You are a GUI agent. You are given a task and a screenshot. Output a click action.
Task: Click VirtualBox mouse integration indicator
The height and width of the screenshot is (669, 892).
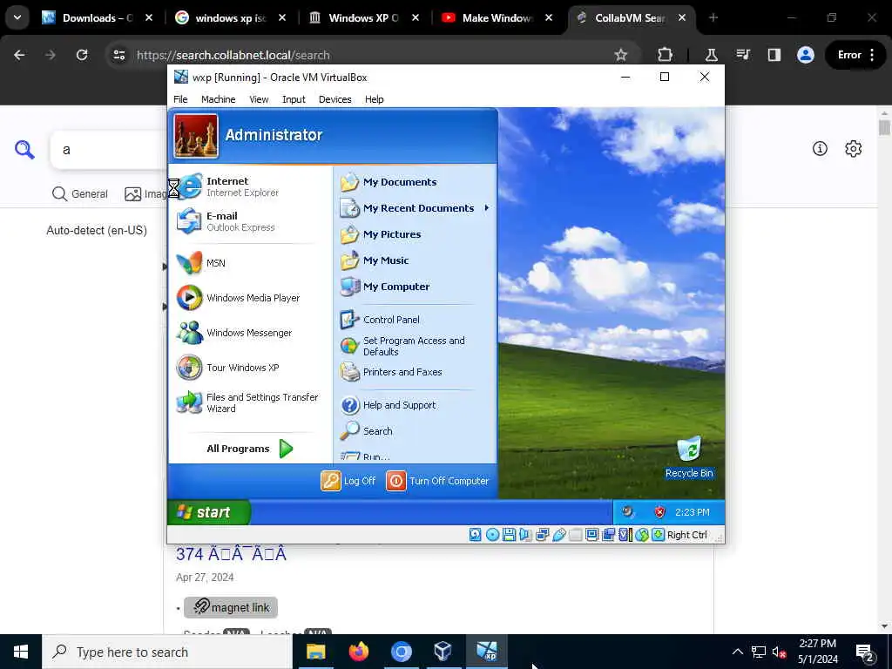point(642,535)
